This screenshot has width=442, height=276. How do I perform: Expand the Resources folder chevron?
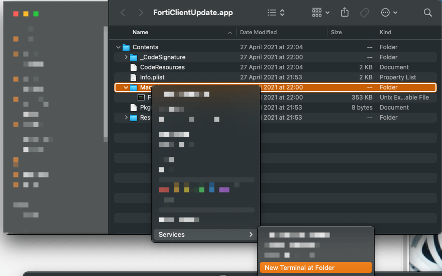[126, 118]
